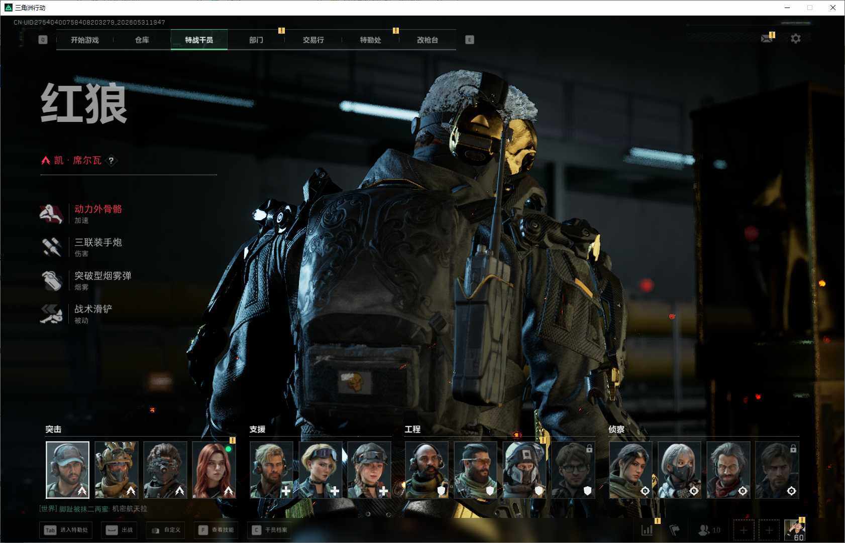Click the 突击 assault category label
Screen dimensions: 845x543
(53, 429)
